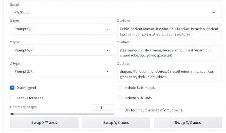Click the Script dropdown arrow icon

(214, 13)
